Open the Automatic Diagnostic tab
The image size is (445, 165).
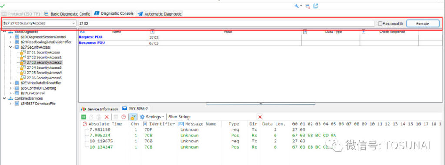tap(160, 13)
